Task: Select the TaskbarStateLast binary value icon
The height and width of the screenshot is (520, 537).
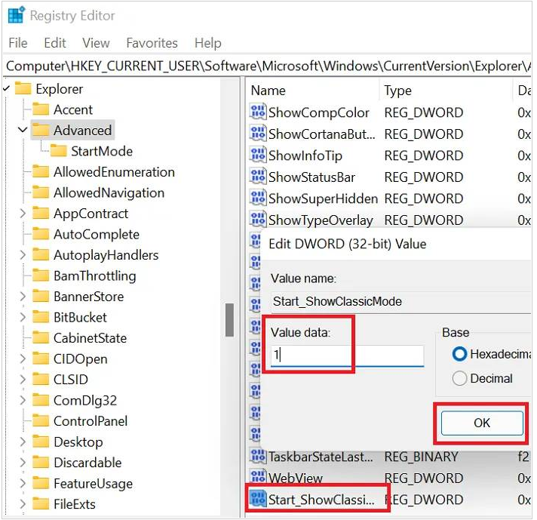Action: point(258,457)
